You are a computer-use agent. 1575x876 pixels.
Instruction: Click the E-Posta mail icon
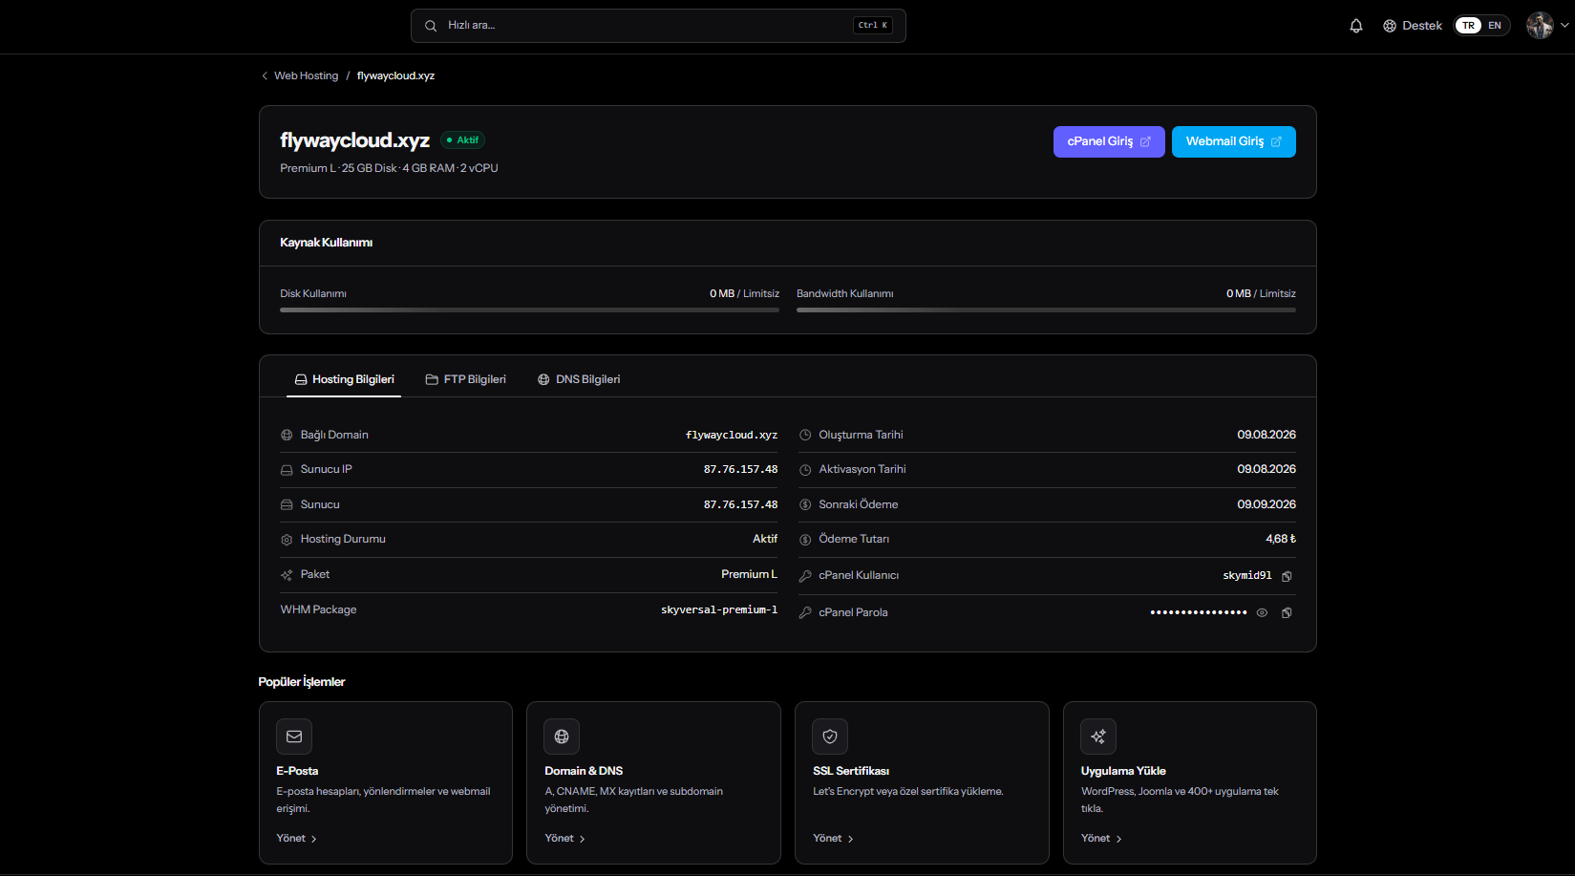coord(294,737)
